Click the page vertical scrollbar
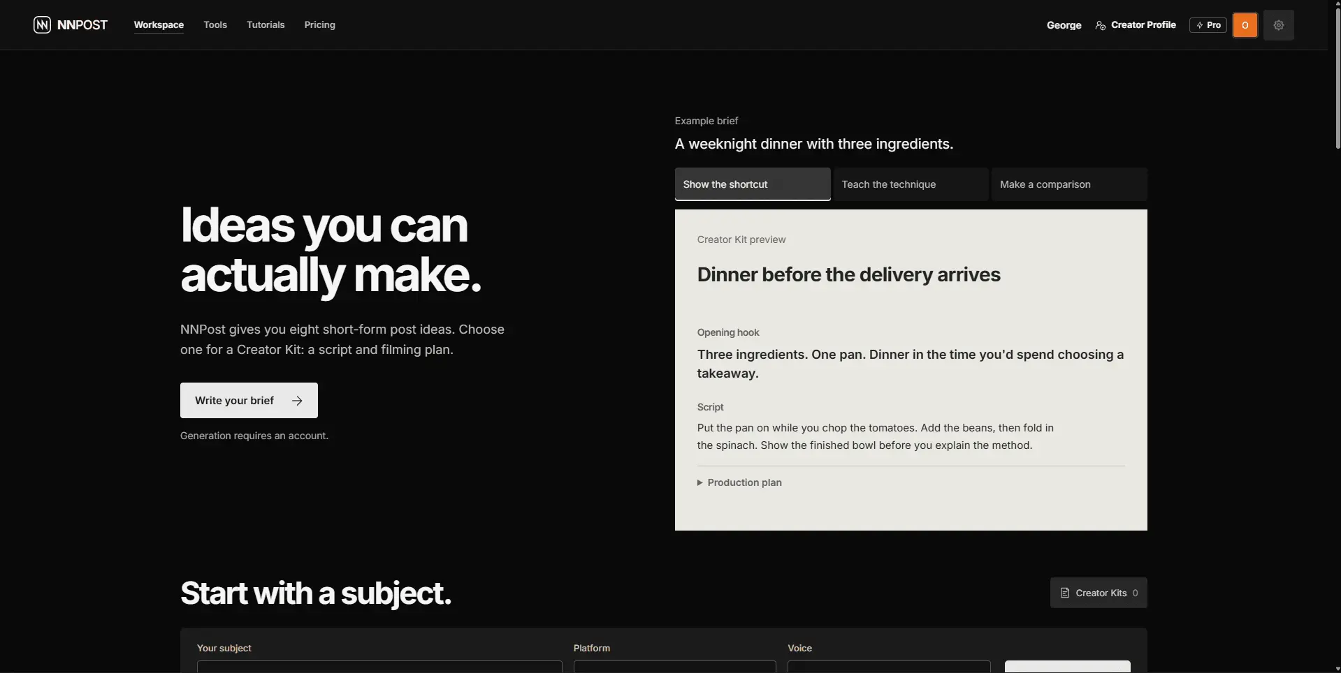Screen dimensions: 1341x673 [x=1338, y=77]
